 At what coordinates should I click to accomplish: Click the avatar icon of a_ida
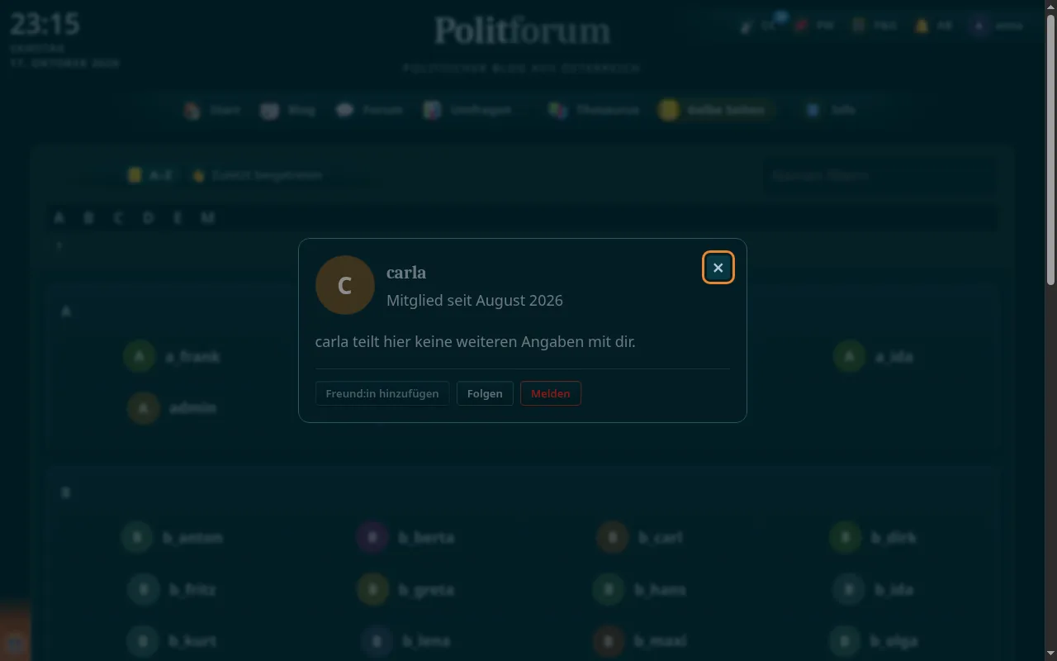[x=849, y=357]
